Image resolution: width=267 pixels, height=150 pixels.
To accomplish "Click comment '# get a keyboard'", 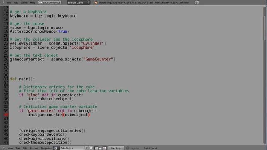I will coord(28,12).
